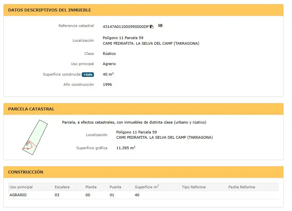Sort by the Escalera column header

(x=62, y=187)
